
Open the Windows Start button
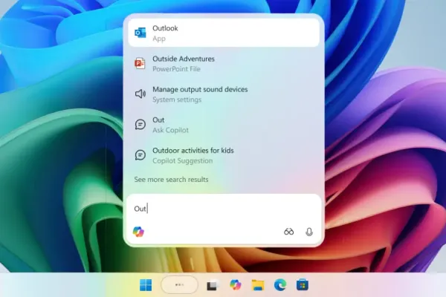(x=146, y=285)
